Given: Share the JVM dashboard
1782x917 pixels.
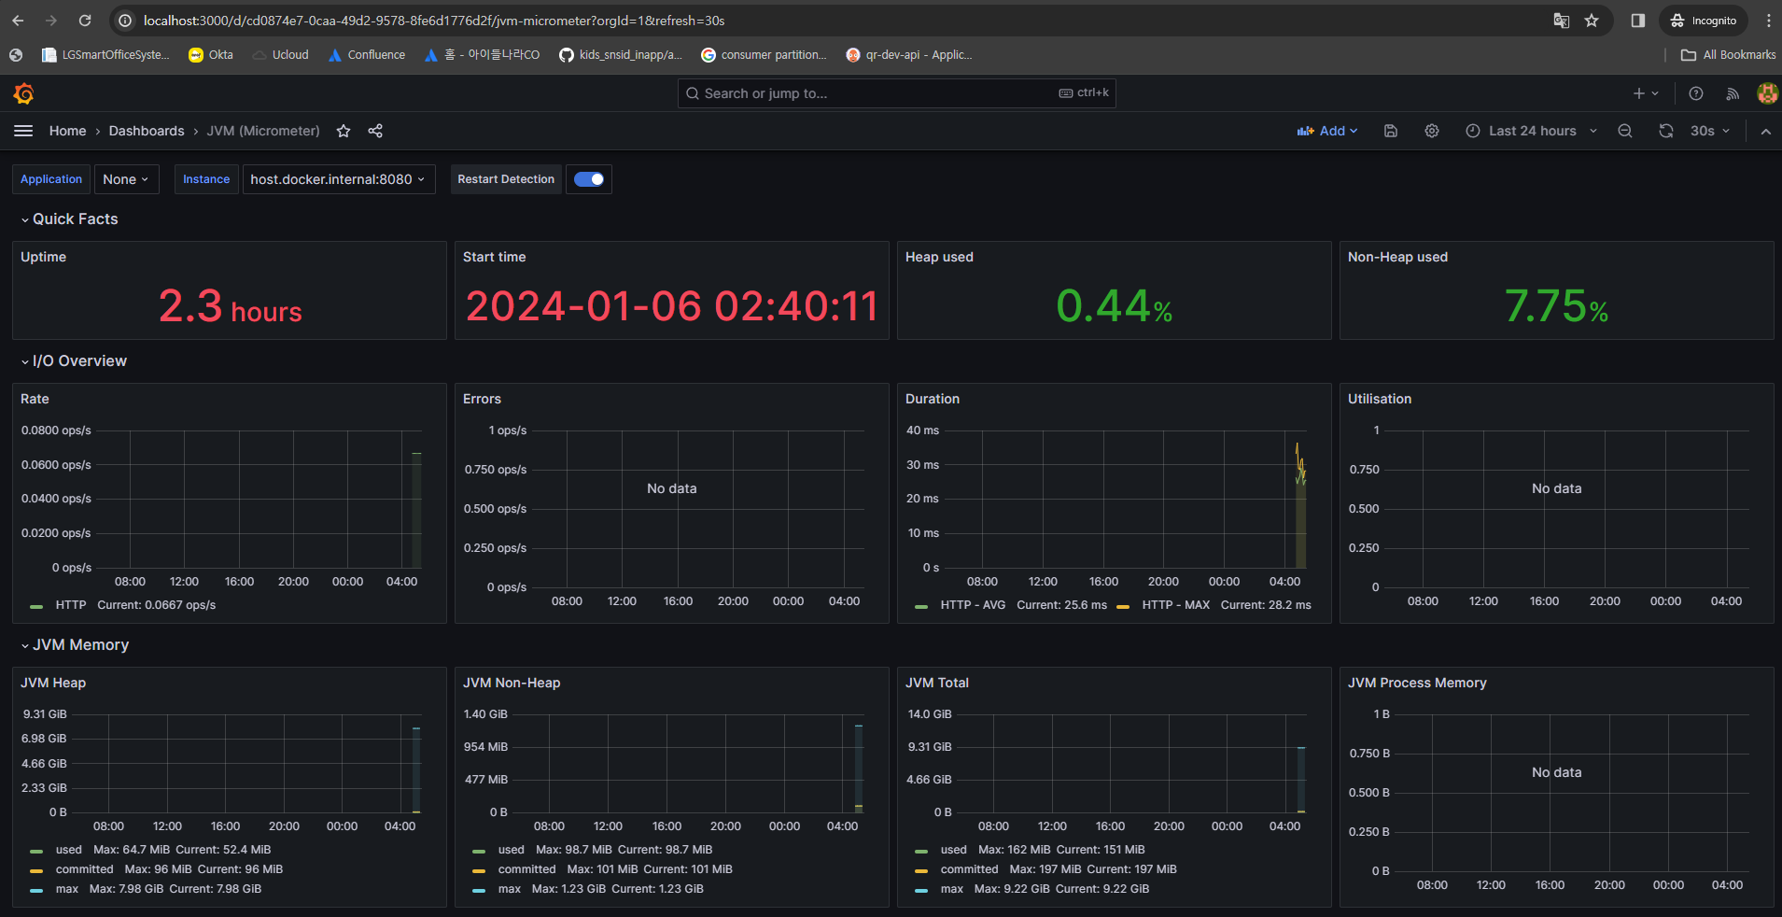Looking at the screenshot, I should click(375, 131).
